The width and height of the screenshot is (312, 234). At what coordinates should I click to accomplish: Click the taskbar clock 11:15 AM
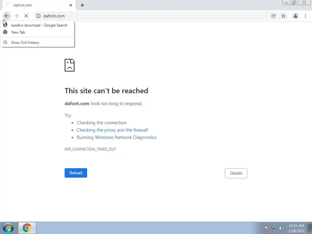[x=296, y=228]
